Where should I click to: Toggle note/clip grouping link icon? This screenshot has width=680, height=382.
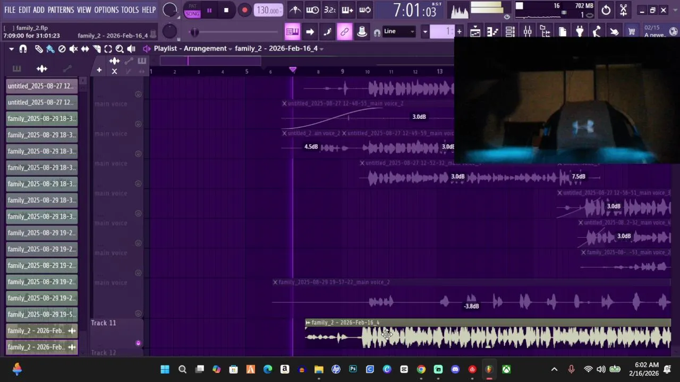345,32
